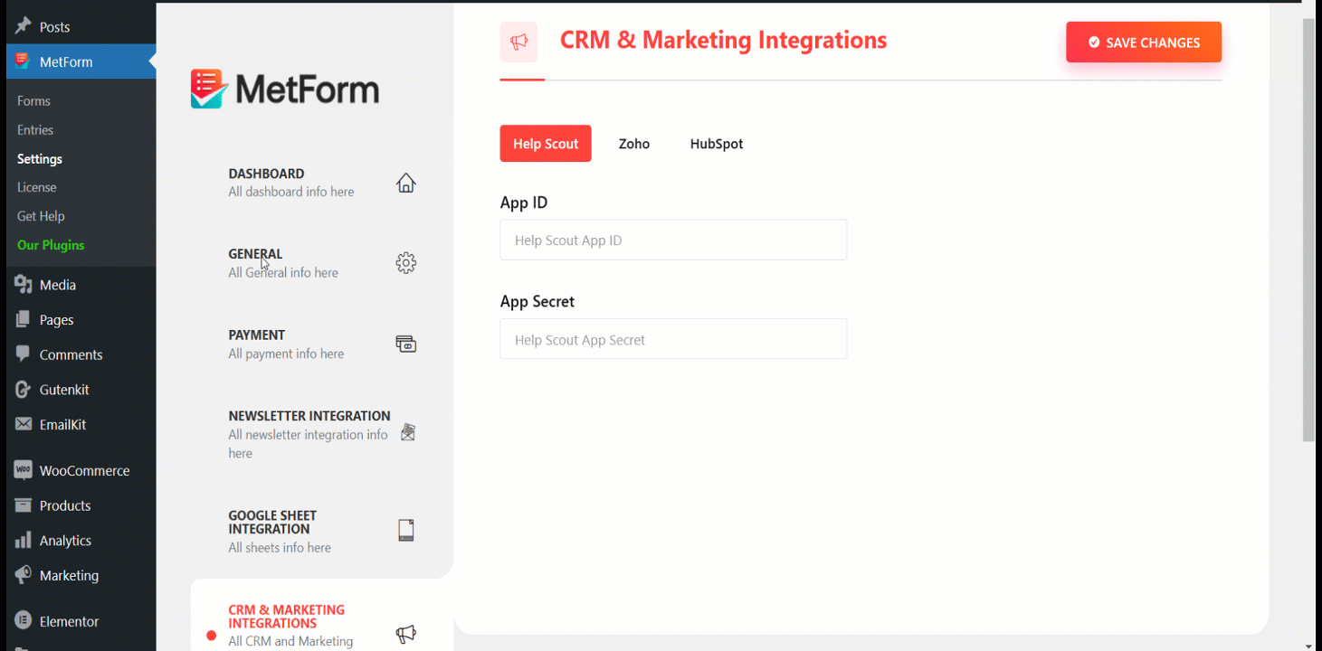The width and height of the screenshot is (1322, 651).
Task: Open the Forms submenu item
Action: pyautogui.click(x=33, y=101)
